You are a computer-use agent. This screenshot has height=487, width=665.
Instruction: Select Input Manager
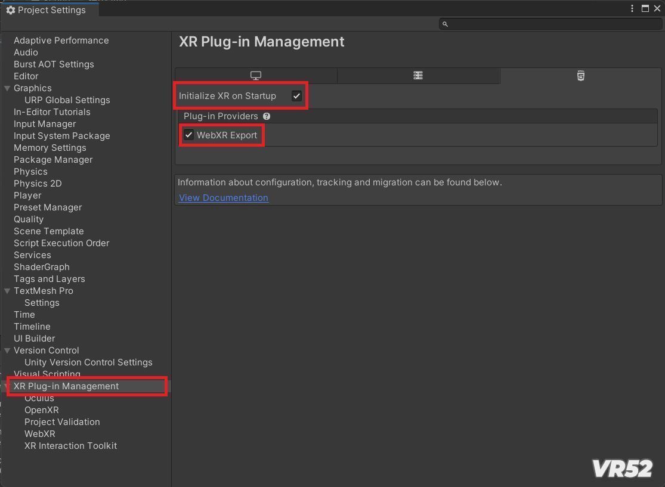point(45,124)
